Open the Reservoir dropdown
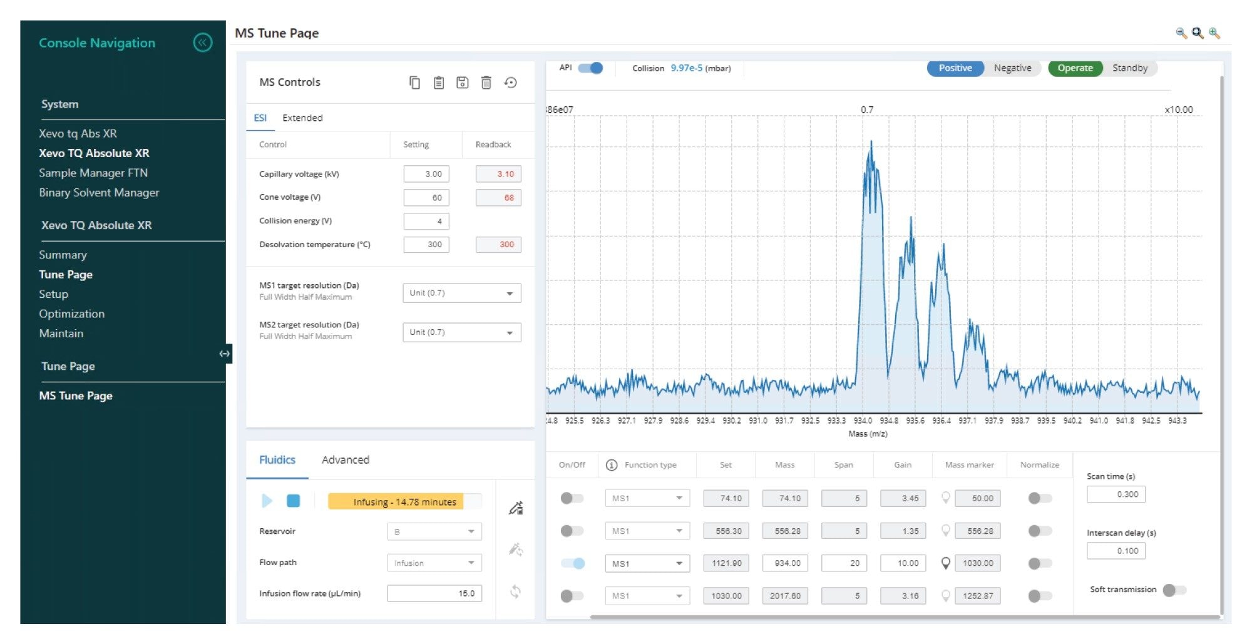 [x=434, y=532]
